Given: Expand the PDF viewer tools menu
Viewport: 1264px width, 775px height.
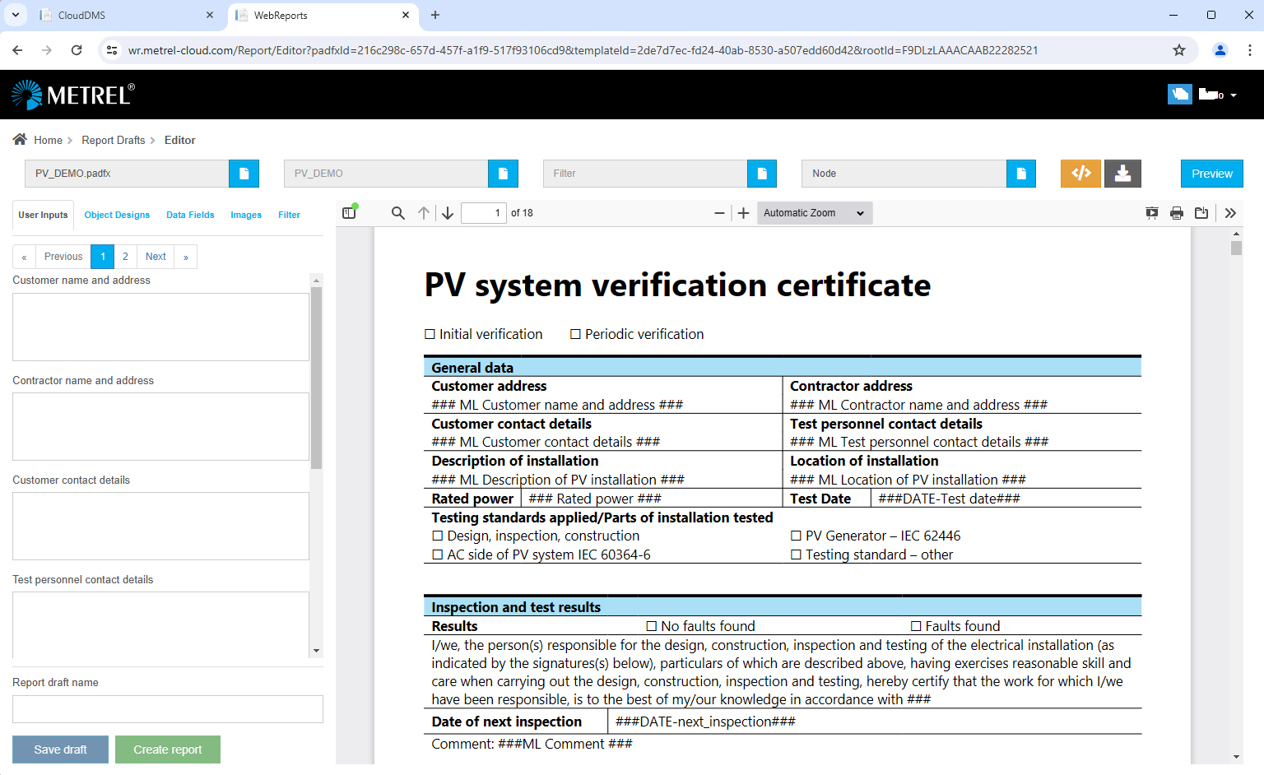Looking at the screenshot, I should pyautogui.click(x=1230, y=213).
